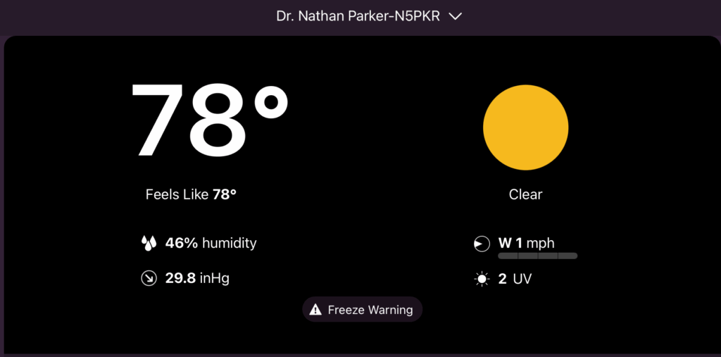Select the Feels Like 78° label
This screenshot has width=721, height=357.
pos(191,194)
